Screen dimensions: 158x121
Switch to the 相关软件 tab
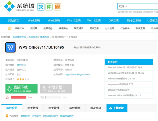54,108
